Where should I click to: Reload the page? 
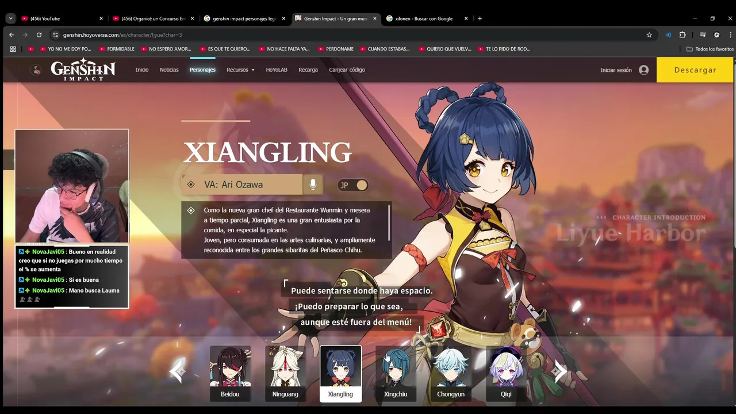tap(39, 34)
